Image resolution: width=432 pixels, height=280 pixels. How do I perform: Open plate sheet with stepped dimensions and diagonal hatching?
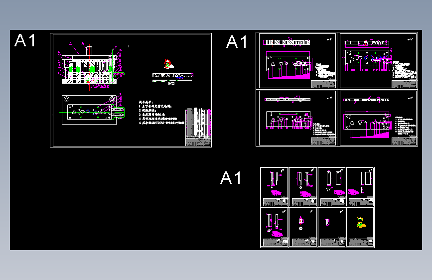(x=297, y=60)
